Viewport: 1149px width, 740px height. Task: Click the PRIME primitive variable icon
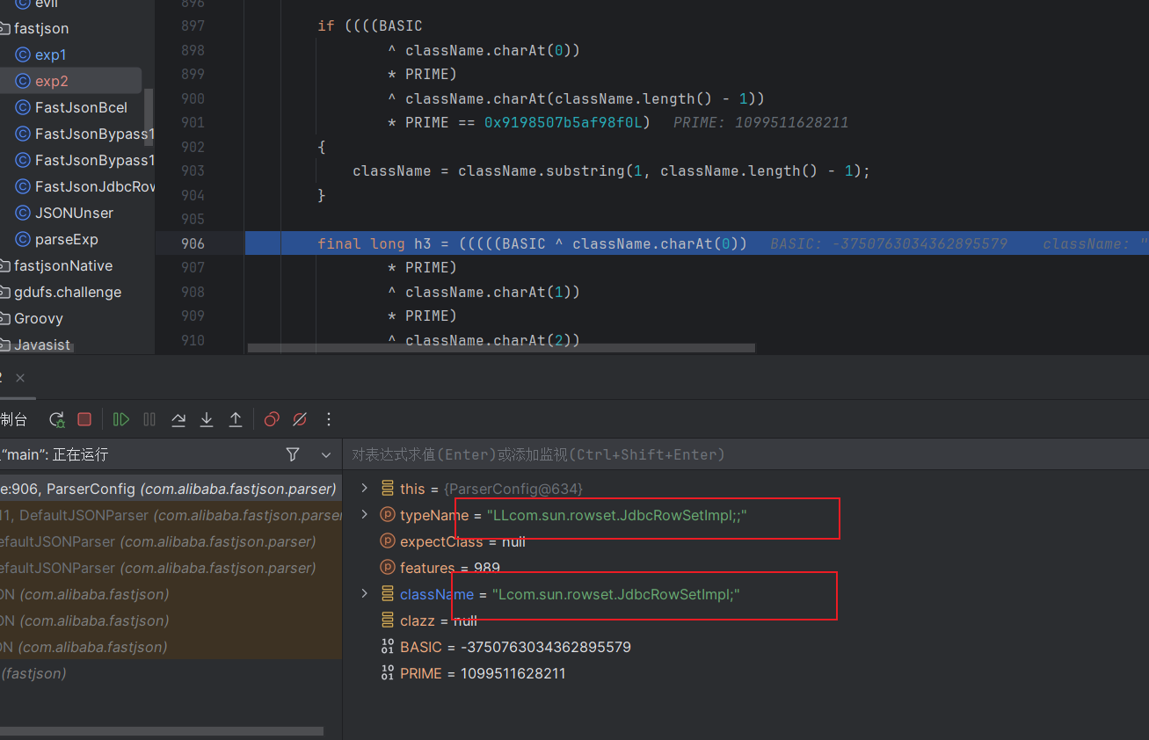388,673
